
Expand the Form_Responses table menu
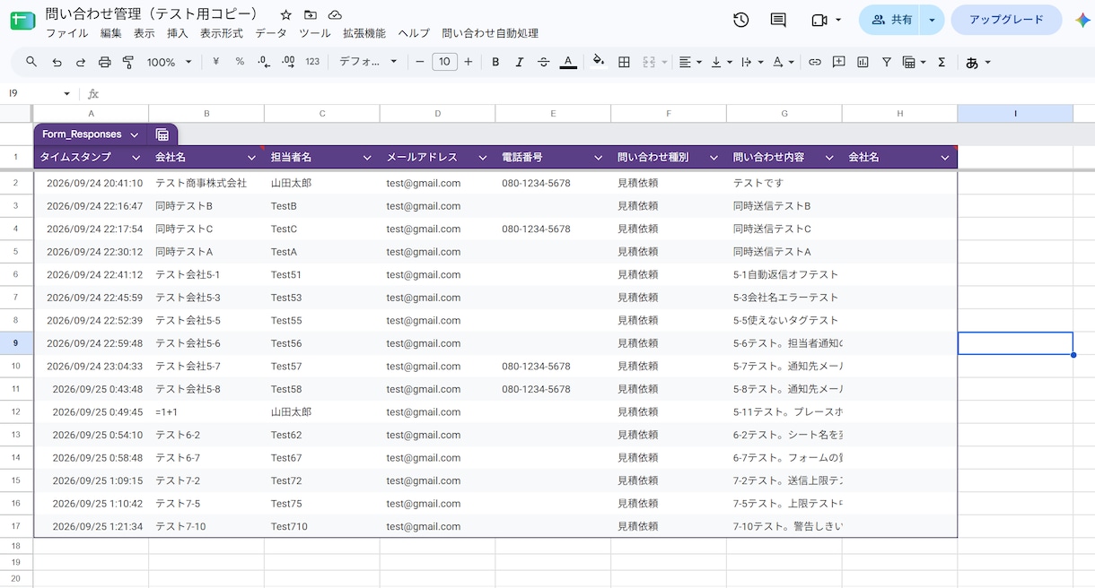pyautogui.click(x=134, y=134)
